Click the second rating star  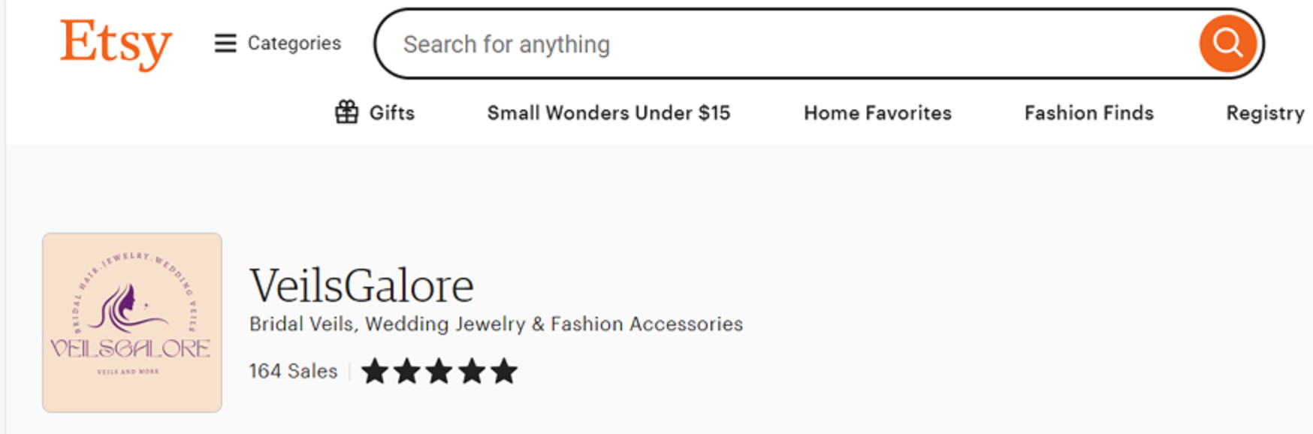pyautogui.click(x=407, y=371)
